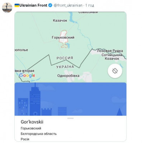Click the Сотницький Козачок map label
The width and height of the screenshot is (142, 143).
(112, 57)
